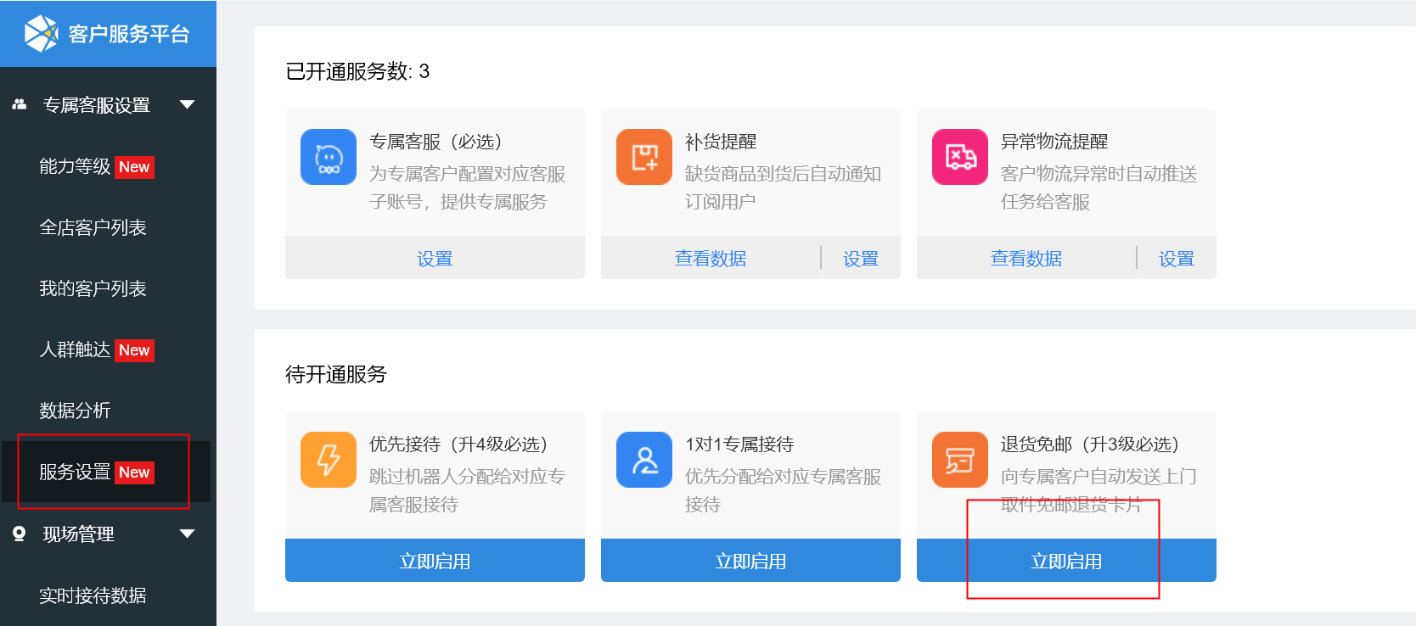Open 全店客户列表 menu item
Screen dimensions: 1416x626
(x=93, y=227)
